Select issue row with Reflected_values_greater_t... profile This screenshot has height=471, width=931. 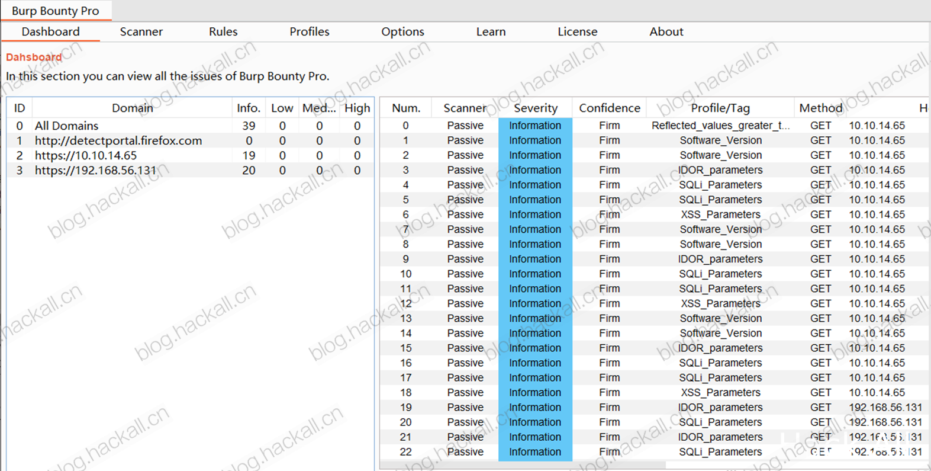[x=655, y=126]
